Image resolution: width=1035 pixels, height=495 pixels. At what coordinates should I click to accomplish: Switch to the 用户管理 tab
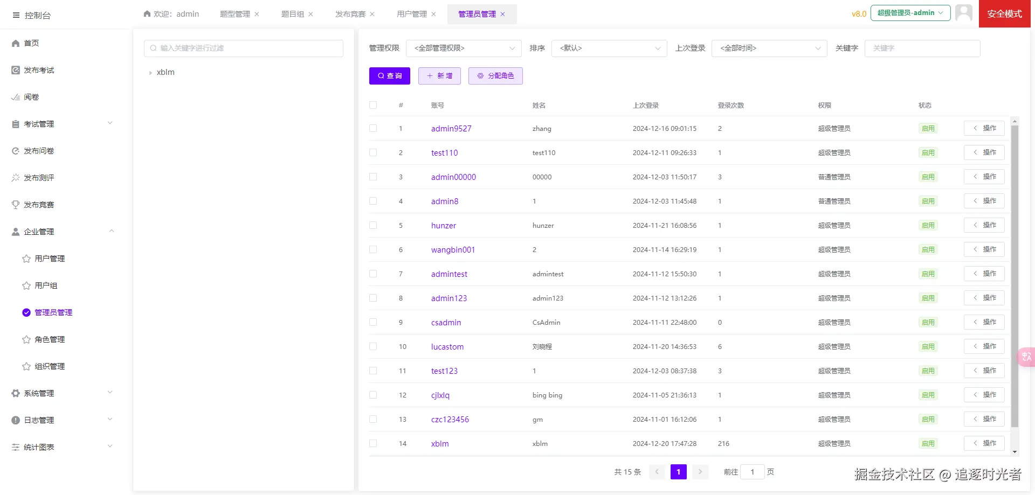(412, 14)
